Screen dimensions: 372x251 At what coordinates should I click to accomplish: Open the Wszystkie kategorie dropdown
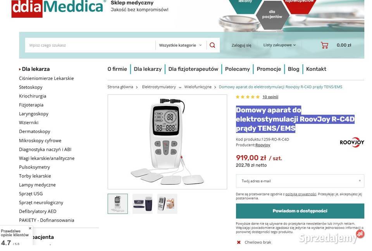(180, 45)
